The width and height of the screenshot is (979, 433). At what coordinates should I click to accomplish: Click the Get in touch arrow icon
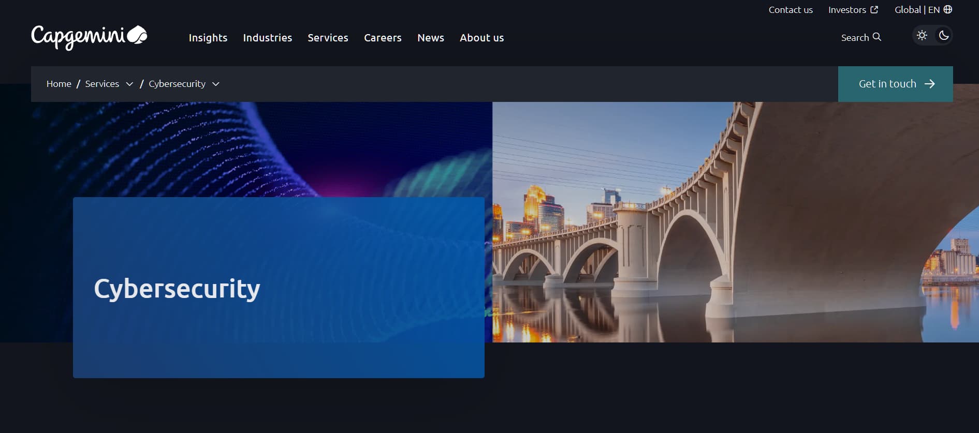point(929,84)
